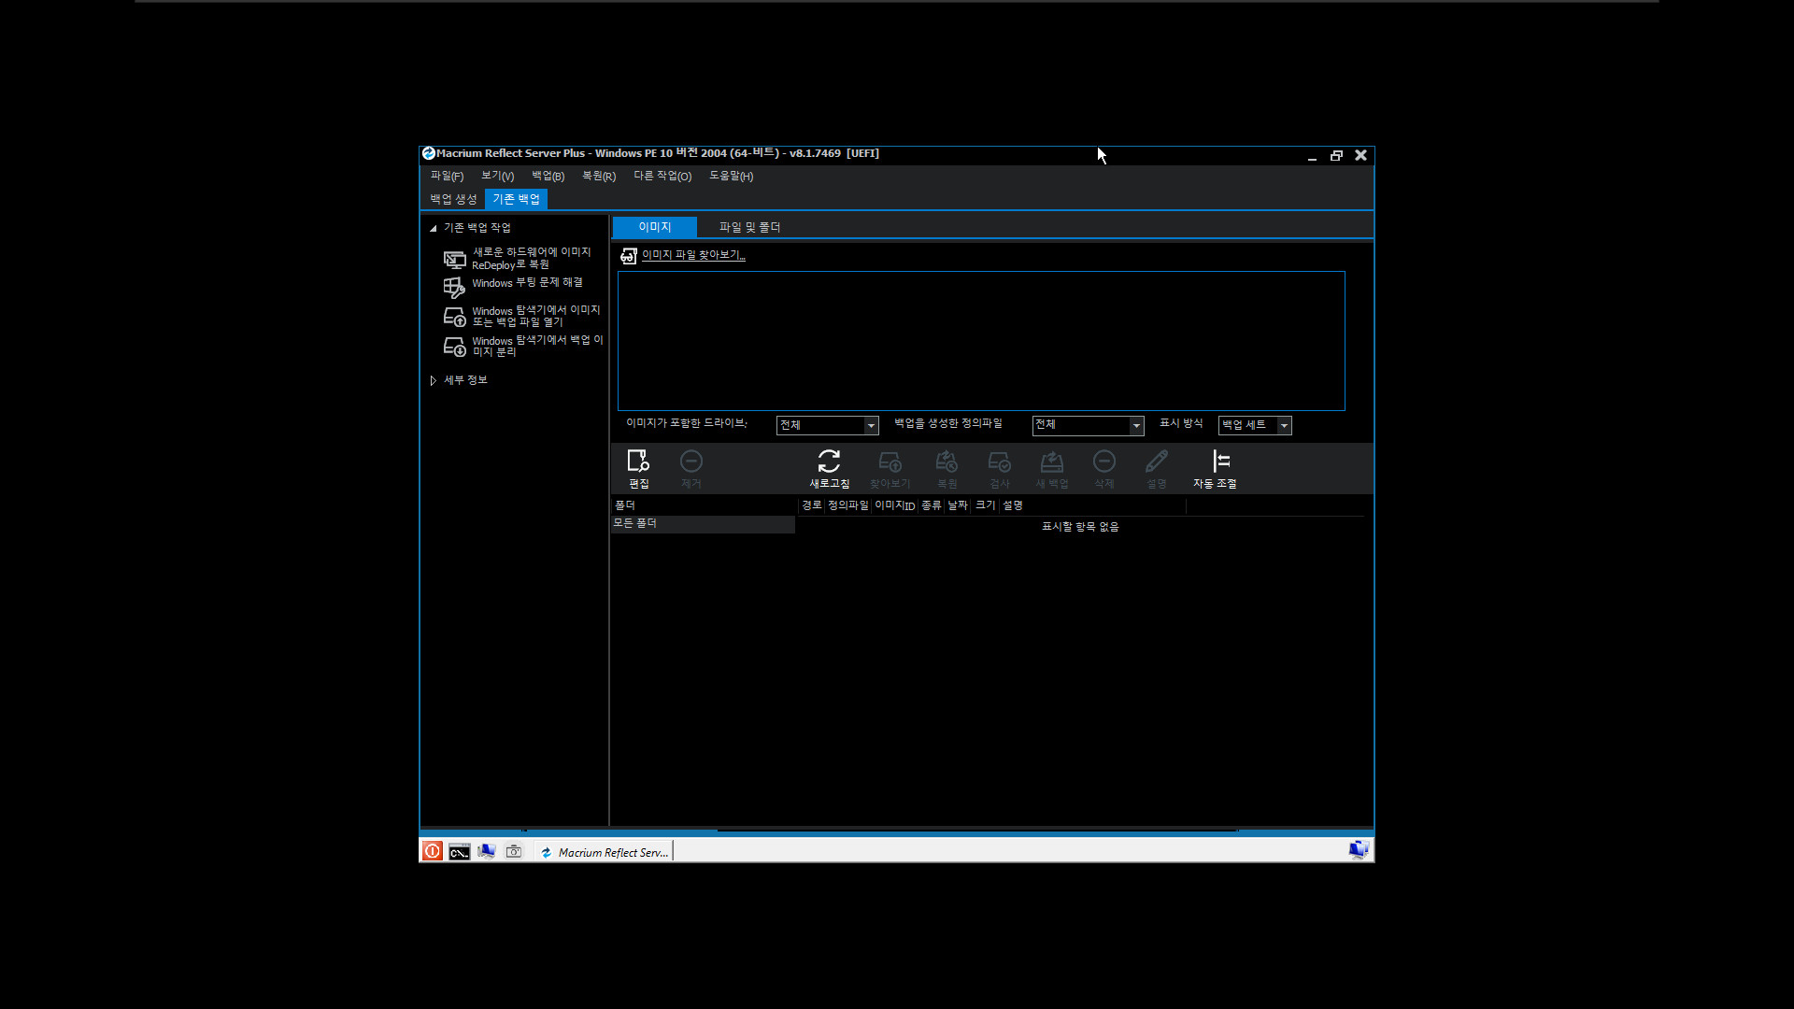Open the 백업(B) menu
The height and width of the screenshot is (1009, 1794).
coord(548,176)
